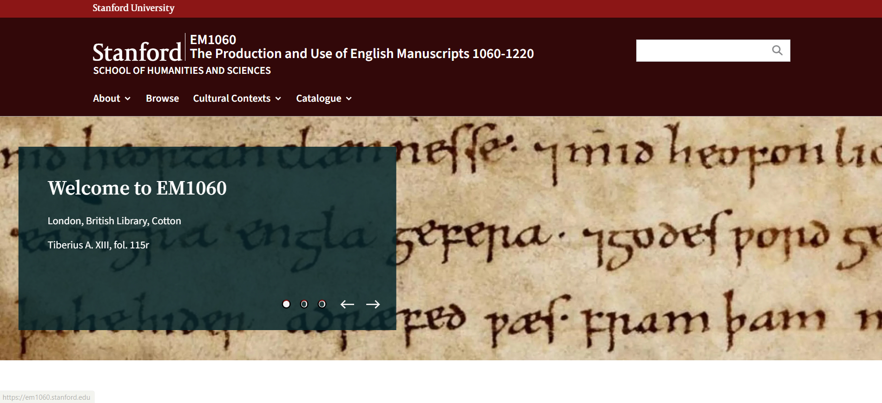Open Stanford University link in top bar
Viewport: 882px width, 403px height.
[133, 8]
